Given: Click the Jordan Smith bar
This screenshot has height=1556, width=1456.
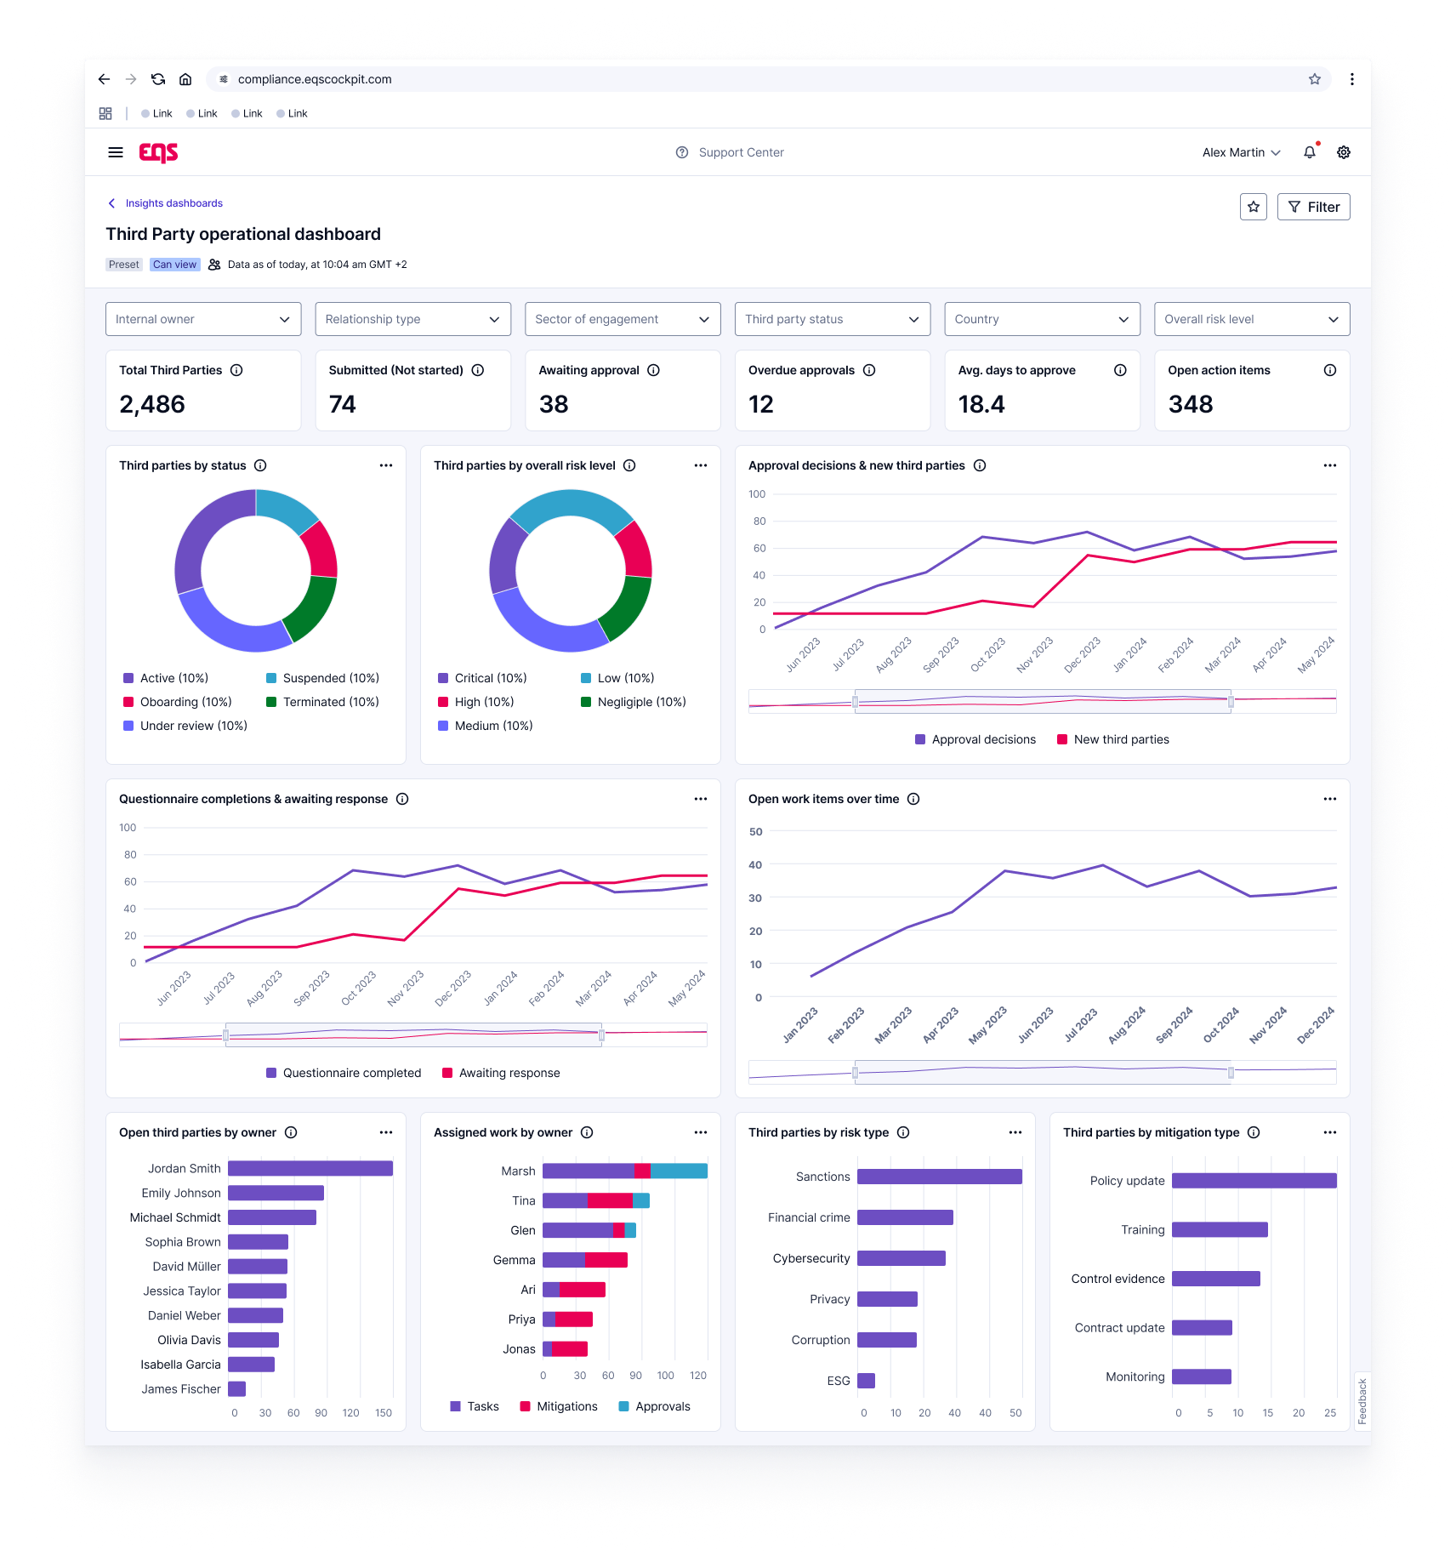Looking at the screenshot, I should (310, 1168).
